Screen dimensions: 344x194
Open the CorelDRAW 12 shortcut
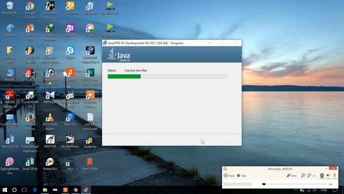tap(30, 99)
